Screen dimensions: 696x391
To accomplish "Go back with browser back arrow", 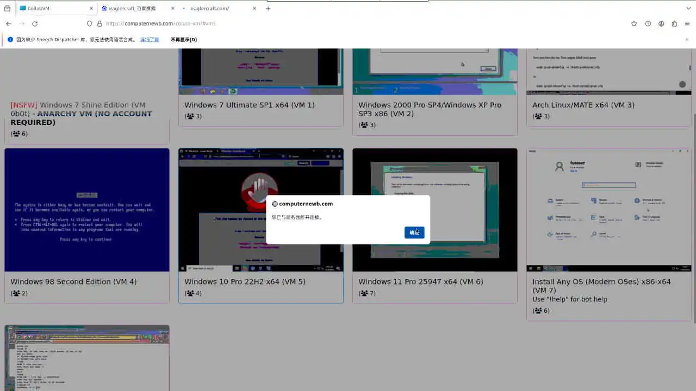I will pyautogui.click(x=8, y=24).
